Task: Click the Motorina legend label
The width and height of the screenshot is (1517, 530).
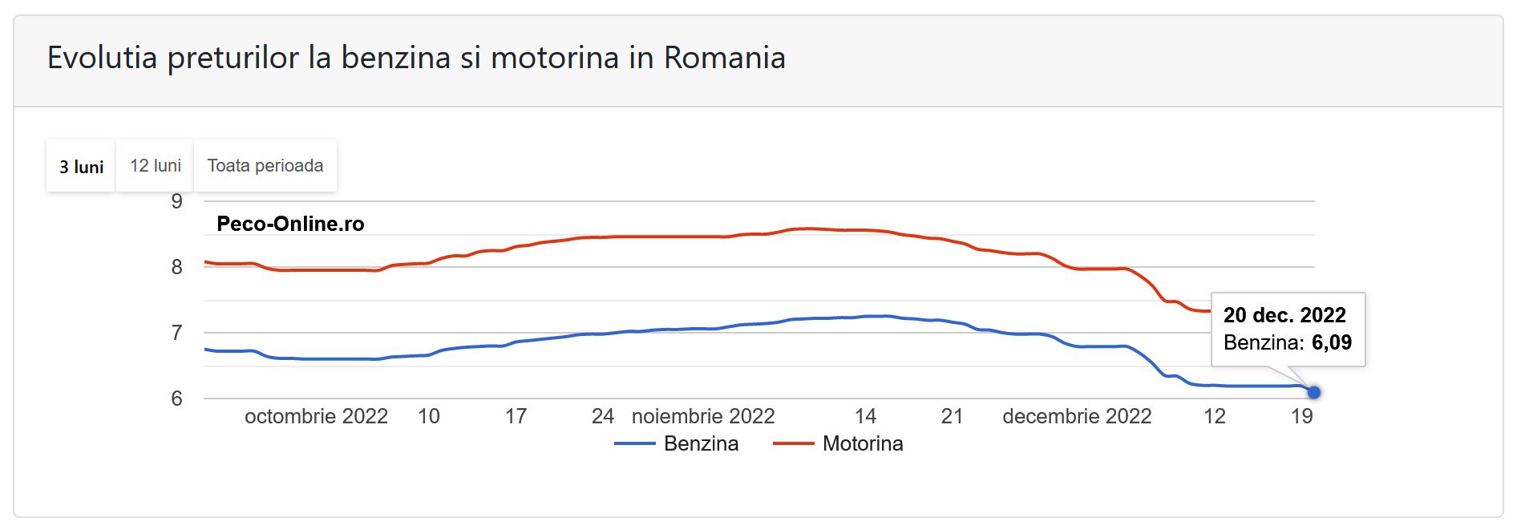Action: point(863,443)
